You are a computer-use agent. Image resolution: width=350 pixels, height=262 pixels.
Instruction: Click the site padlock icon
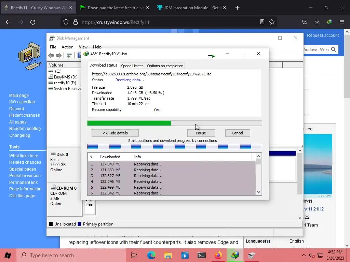click(x=76, y=22)
